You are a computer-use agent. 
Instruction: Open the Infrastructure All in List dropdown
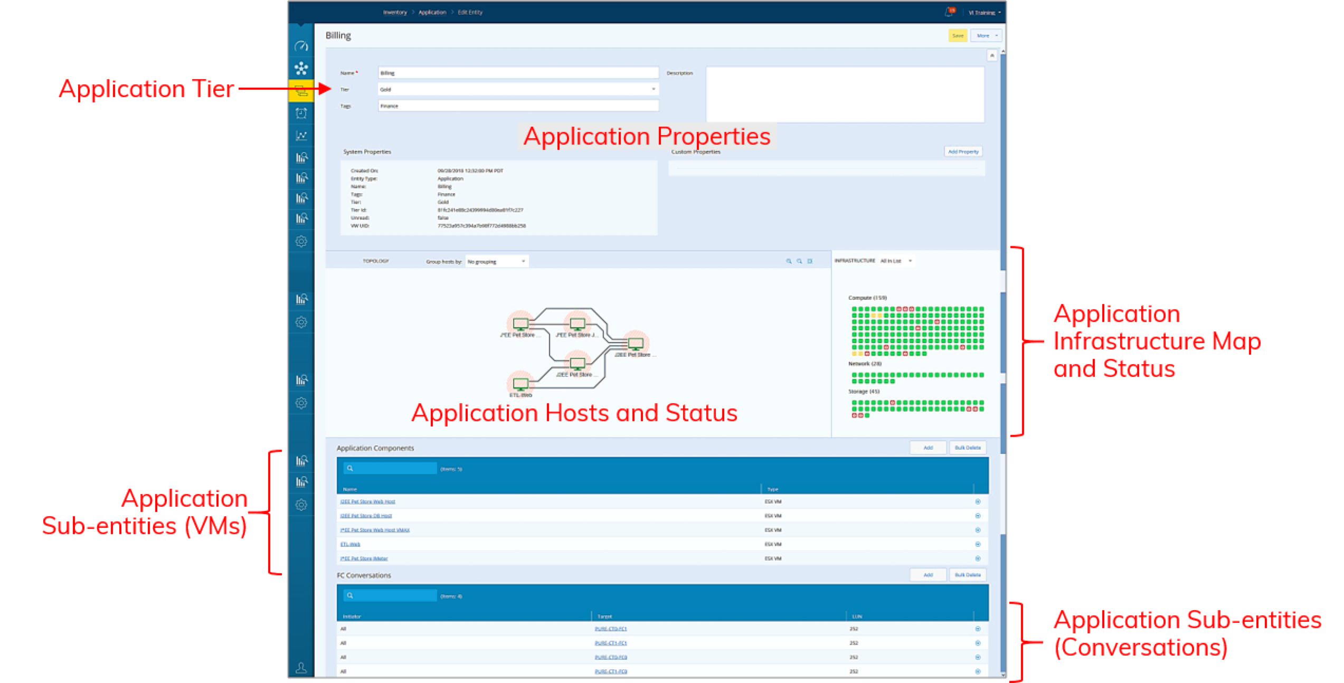click(x=896, y=261)
